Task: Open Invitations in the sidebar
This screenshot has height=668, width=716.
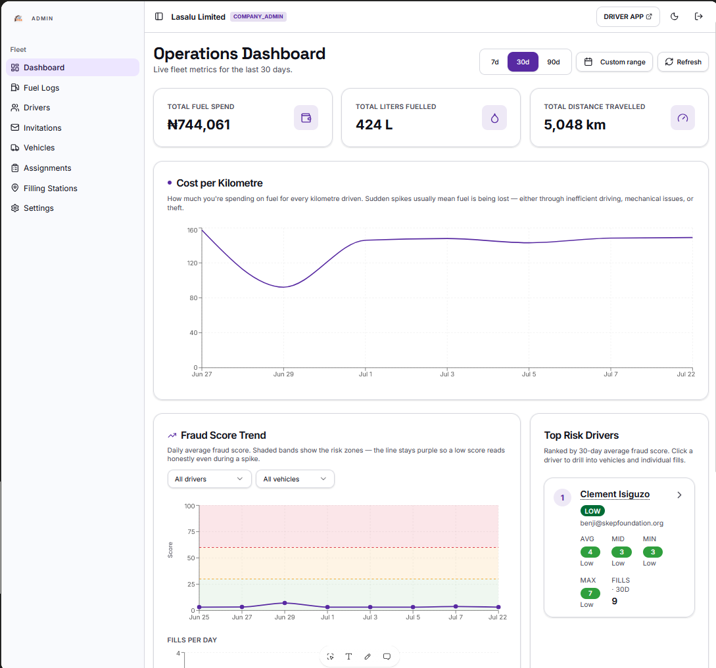Action: click(72, 128)
